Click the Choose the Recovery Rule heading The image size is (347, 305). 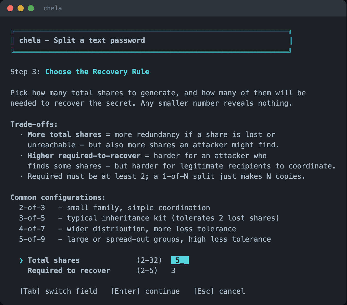tap(97, 72)
